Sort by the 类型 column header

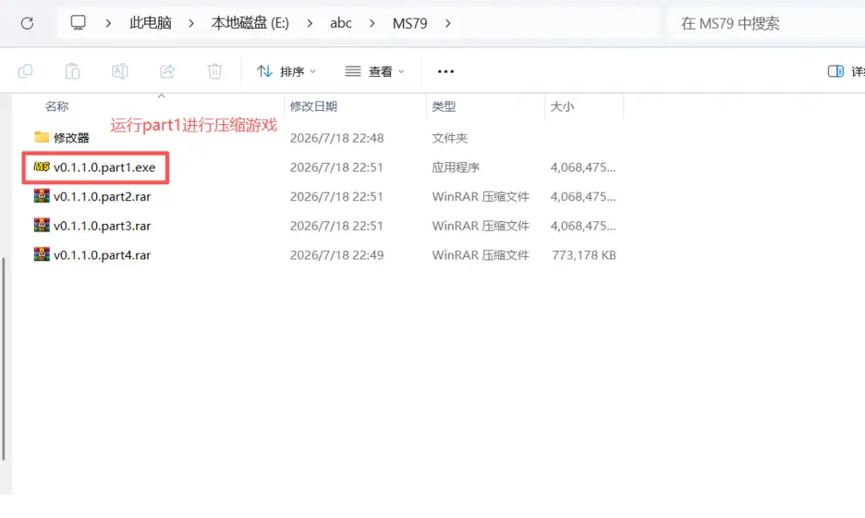point(443,106)
